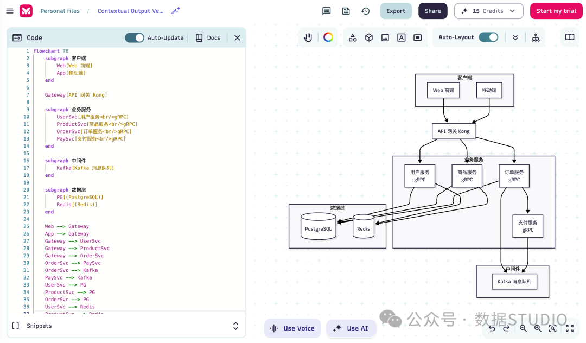Undo the last diagram change
Image resolution: width=586 pixels, height=343 pixels.
click(x=492, y=328)
